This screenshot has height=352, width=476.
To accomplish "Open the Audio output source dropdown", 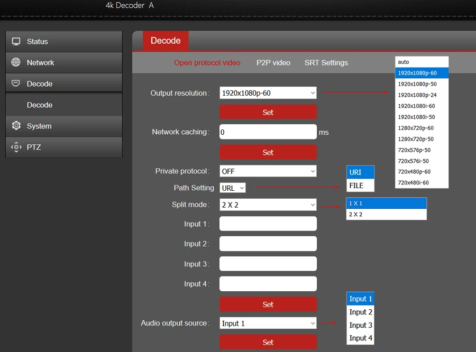I will [268, 323].
